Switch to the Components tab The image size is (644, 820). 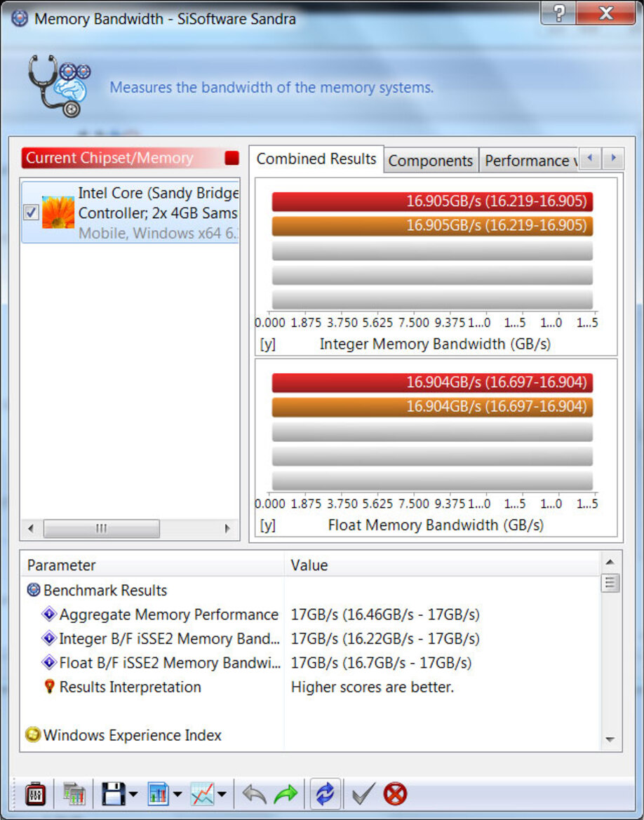point(431,161)
